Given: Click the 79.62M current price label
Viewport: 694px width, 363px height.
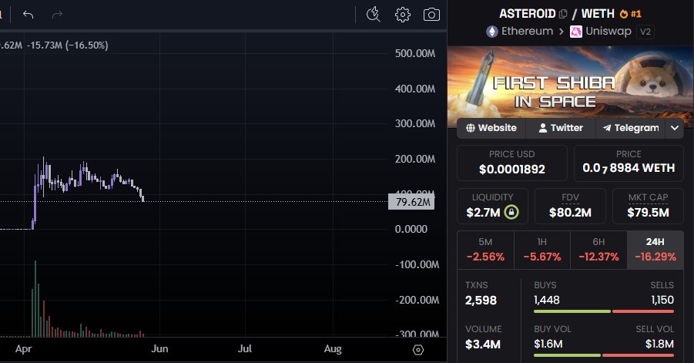Looking at the screenshot, I should (411, 202).
